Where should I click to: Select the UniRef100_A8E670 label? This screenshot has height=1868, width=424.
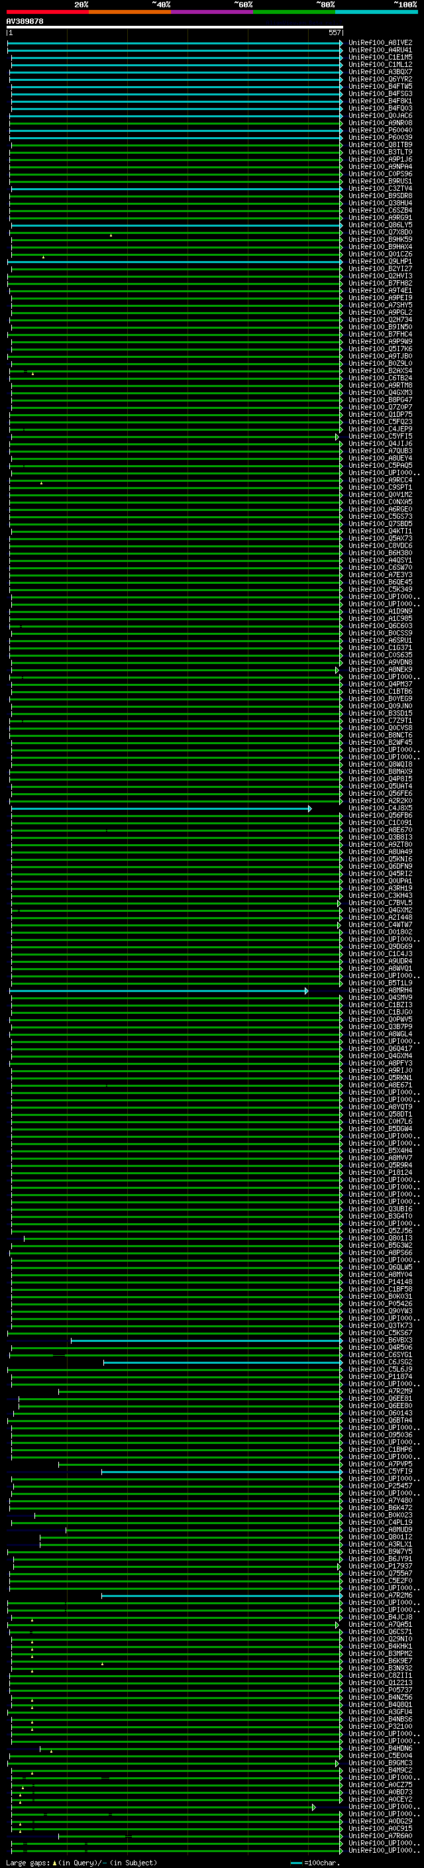[x=380, y=830]
